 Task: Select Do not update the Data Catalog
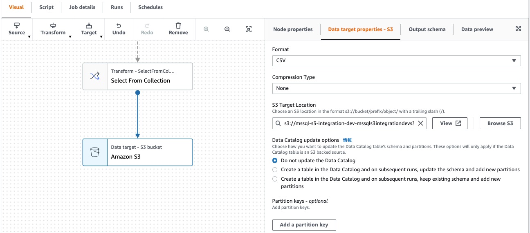pos(275,161)
